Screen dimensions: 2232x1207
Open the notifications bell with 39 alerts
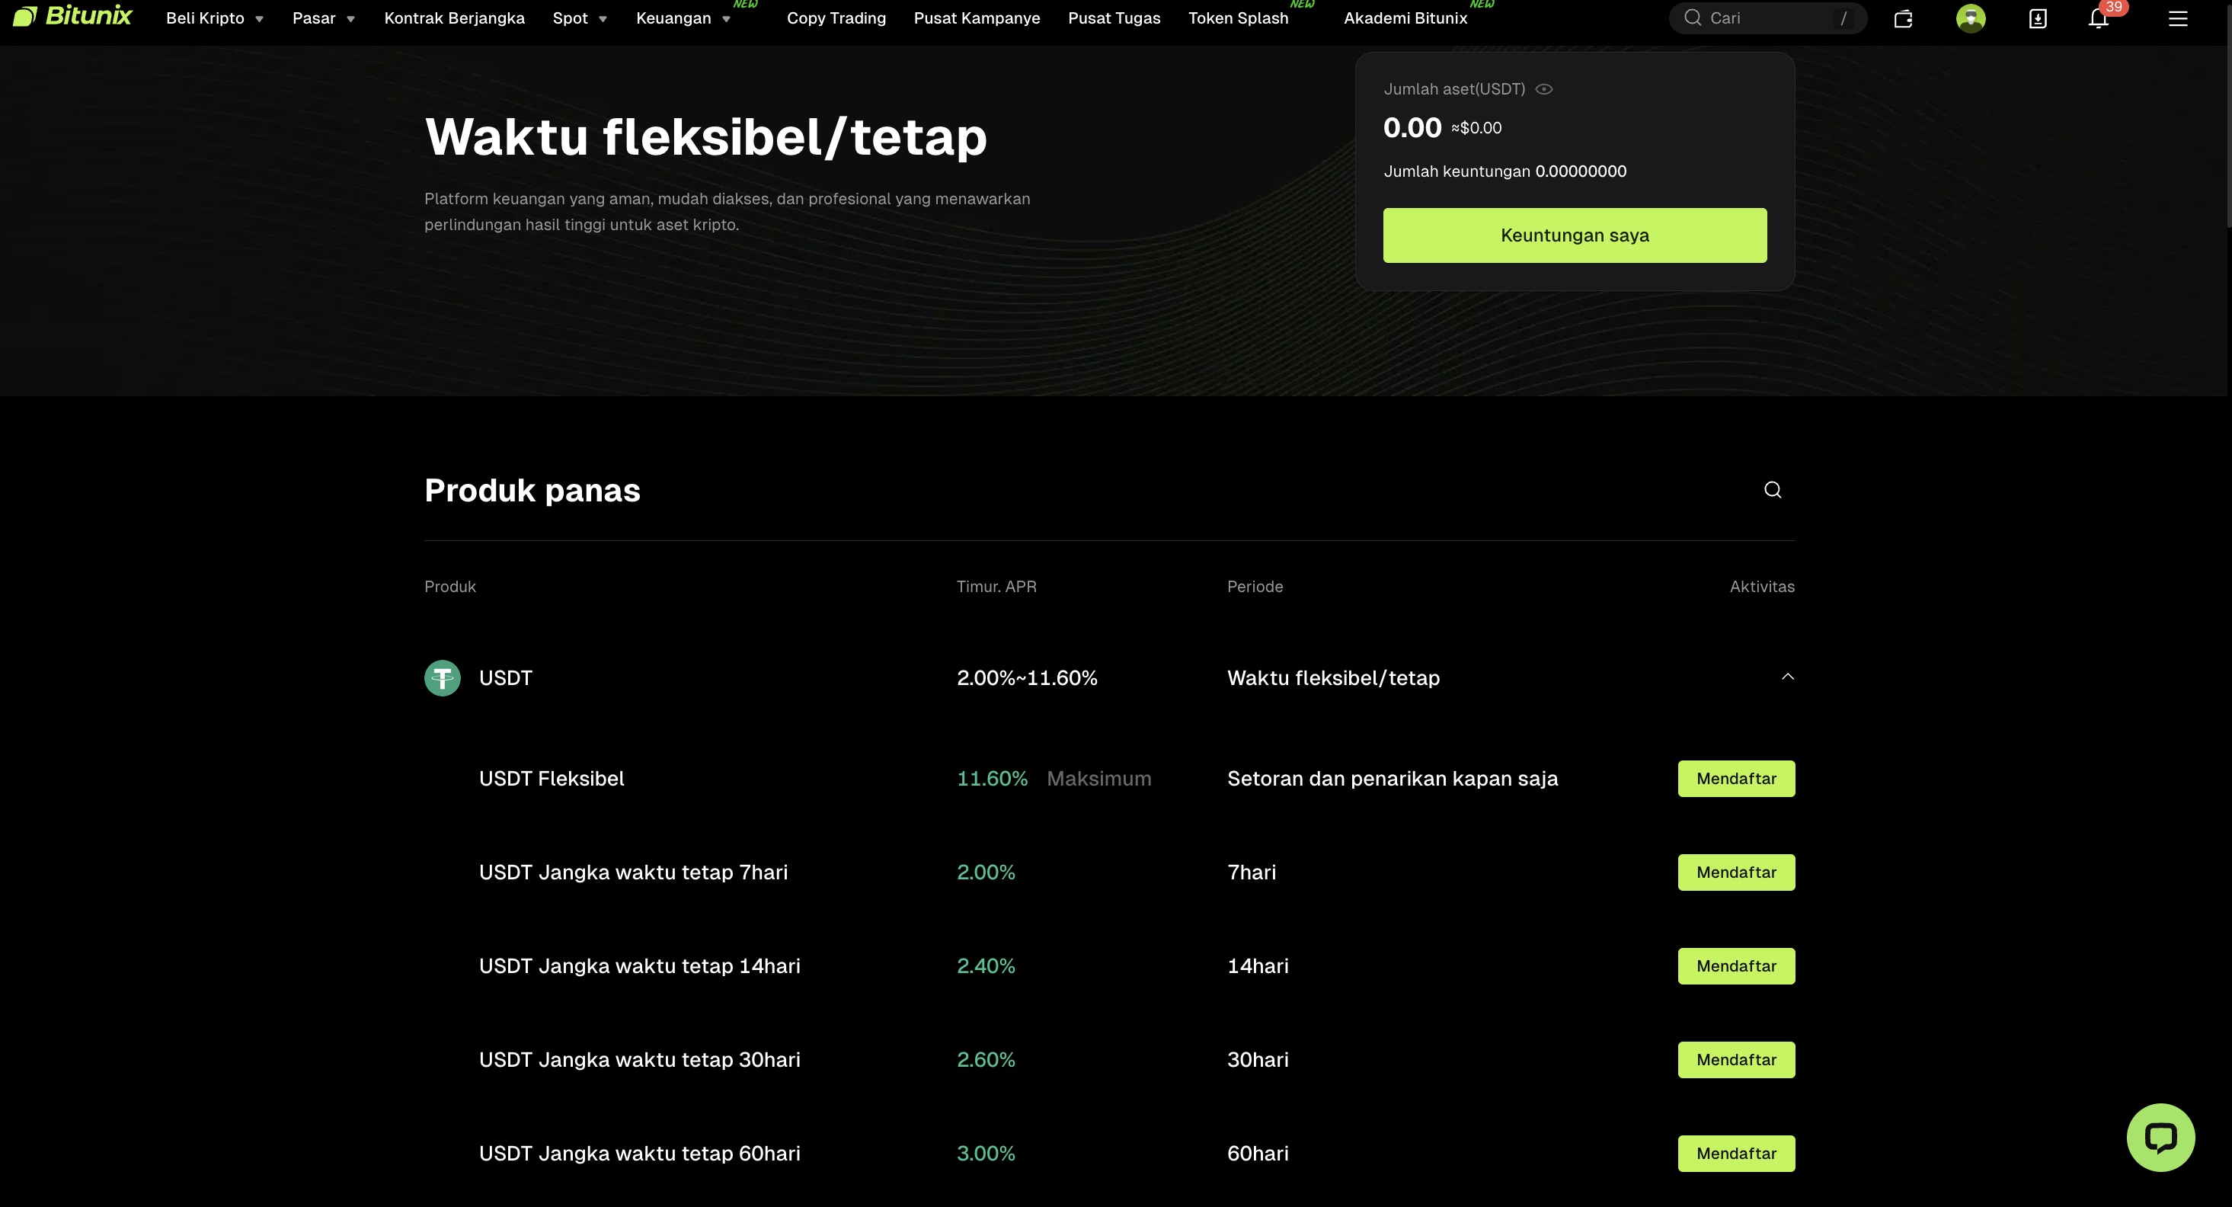2098,18
